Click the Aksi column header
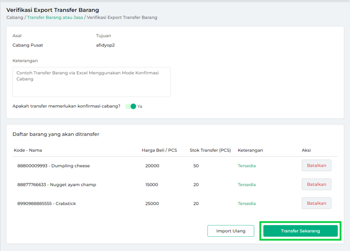This screenshot has height=251, width=350. (x=306, y=150)
